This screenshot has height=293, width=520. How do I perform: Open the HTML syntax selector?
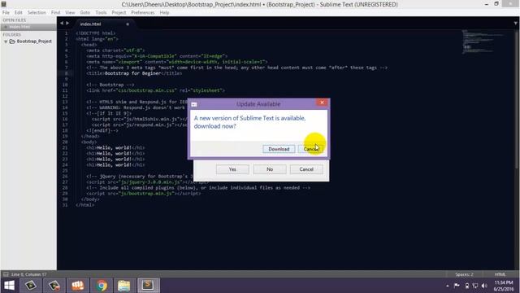500,274
